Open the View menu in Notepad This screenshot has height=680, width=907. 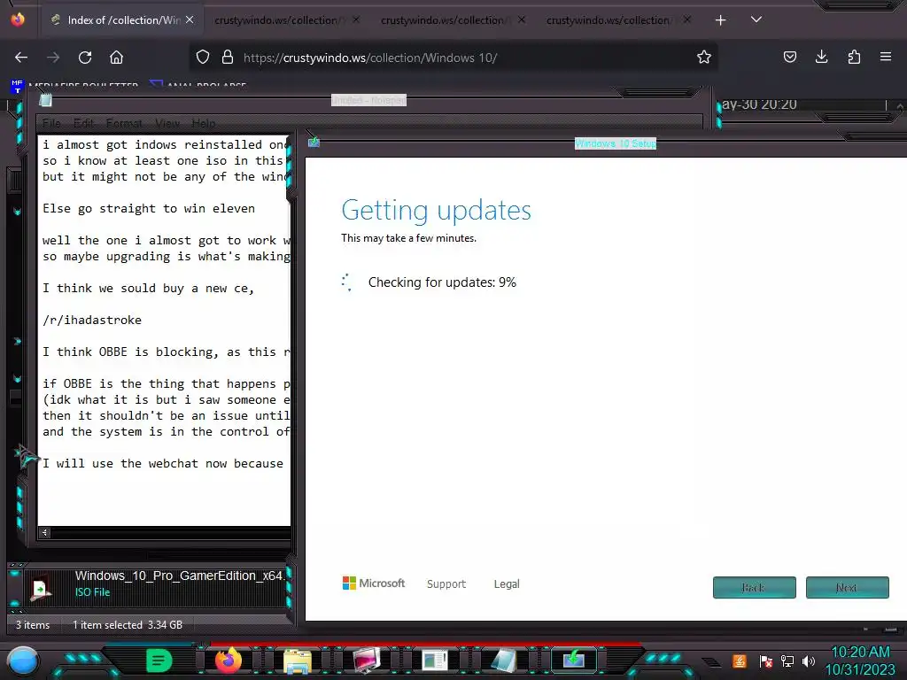[167, 123]
